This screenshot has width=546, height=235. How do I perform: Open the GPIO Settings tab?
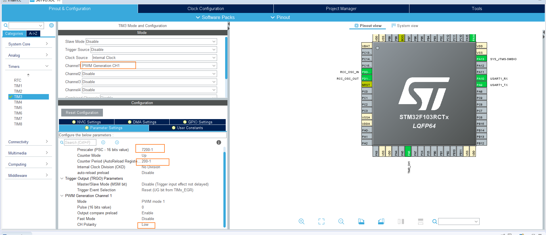[198, 122]
